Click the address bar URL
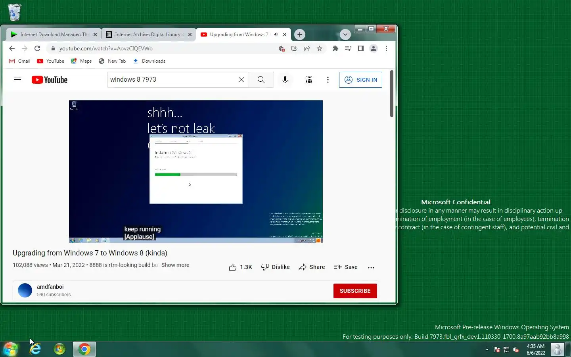The width and height of the screenshot is (571, 357). [x=106, y=48]
